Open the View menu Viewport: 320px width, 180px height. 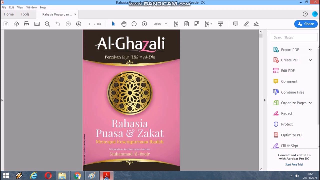pos(20,7)
